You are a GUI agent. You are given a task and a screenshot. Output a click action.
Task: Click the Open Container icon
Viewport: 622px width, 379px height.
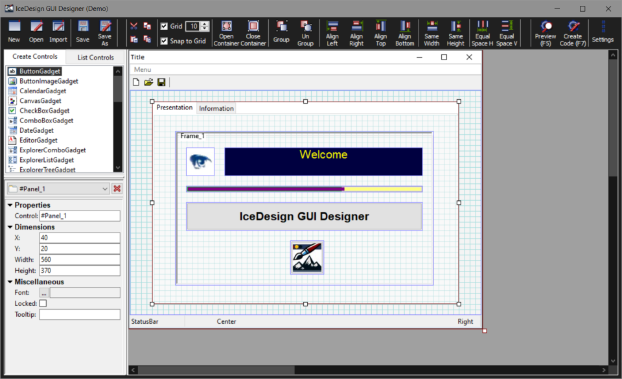point(227,33)
